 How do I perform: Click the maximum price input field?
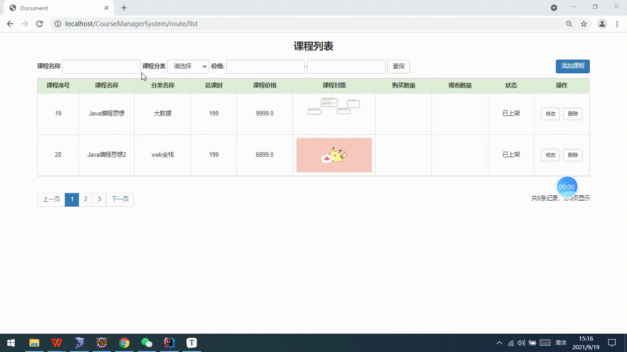[x=346, y=66]
